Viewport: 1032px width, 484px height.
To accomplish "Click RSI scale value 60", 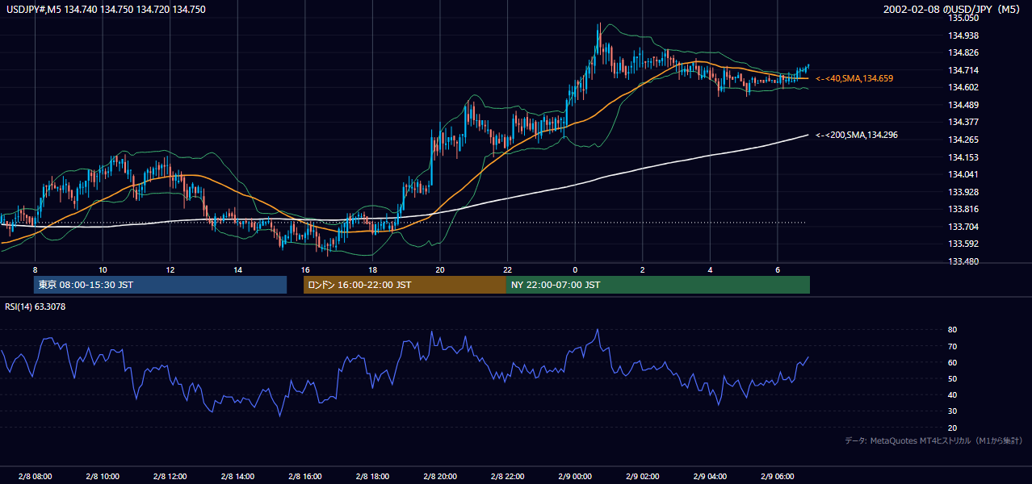I will (953, 362).
